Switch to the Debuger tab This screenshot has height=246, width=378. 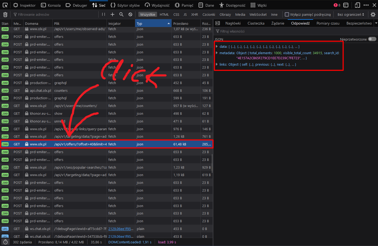[76, 5]
